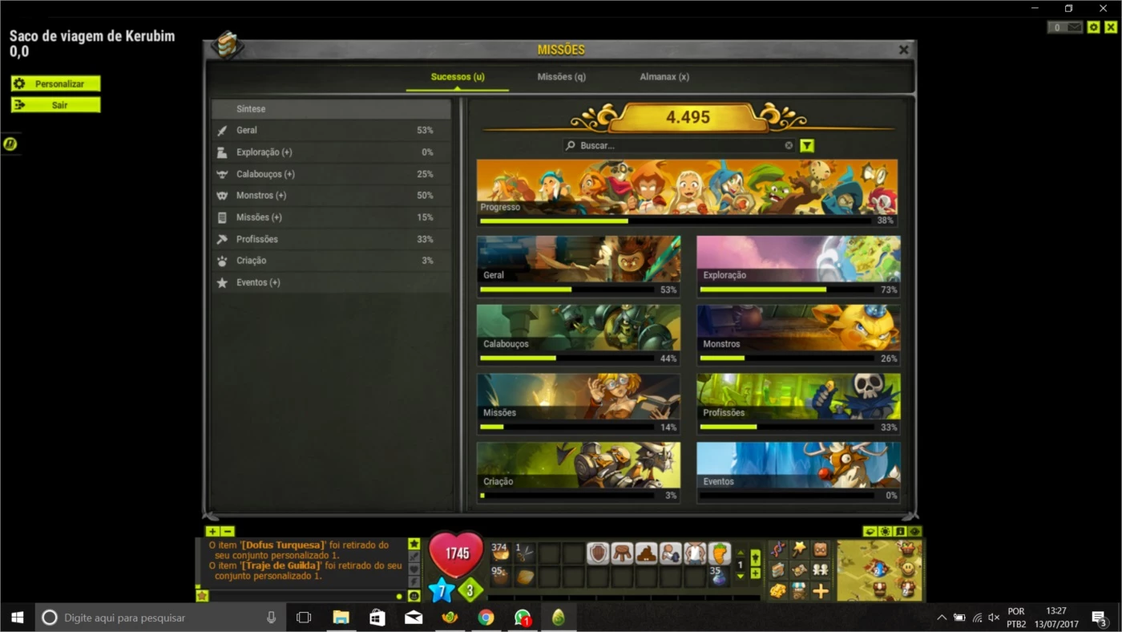
Task: Toggle the lightning chat channel filter
Action: tap(414, 581)
